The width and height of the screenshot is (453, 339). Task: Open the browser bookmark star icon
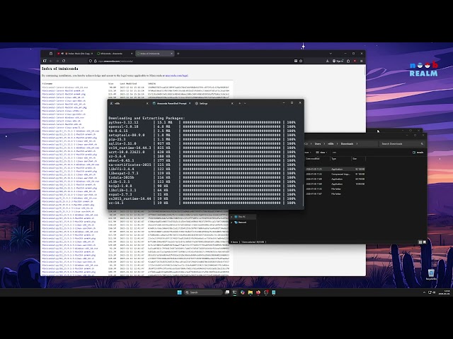pos(301,61)
